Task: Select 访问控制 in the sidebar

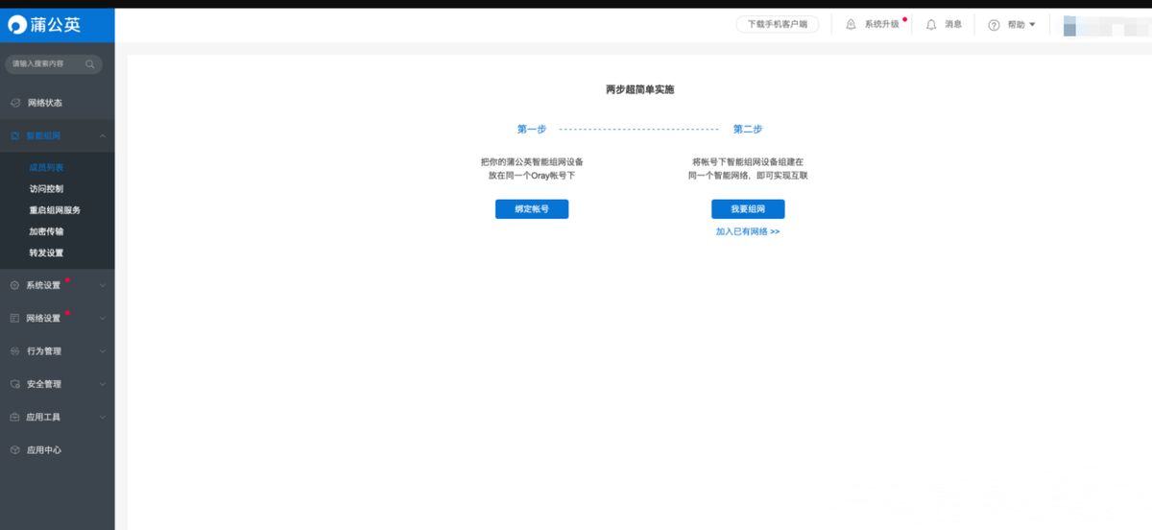Action: 46,189
